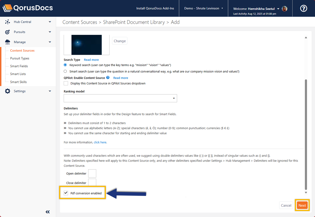Viewport: 315px width, 217px height.
Task: Click the Settings gear icon
Action: click(x=7, y=91)
